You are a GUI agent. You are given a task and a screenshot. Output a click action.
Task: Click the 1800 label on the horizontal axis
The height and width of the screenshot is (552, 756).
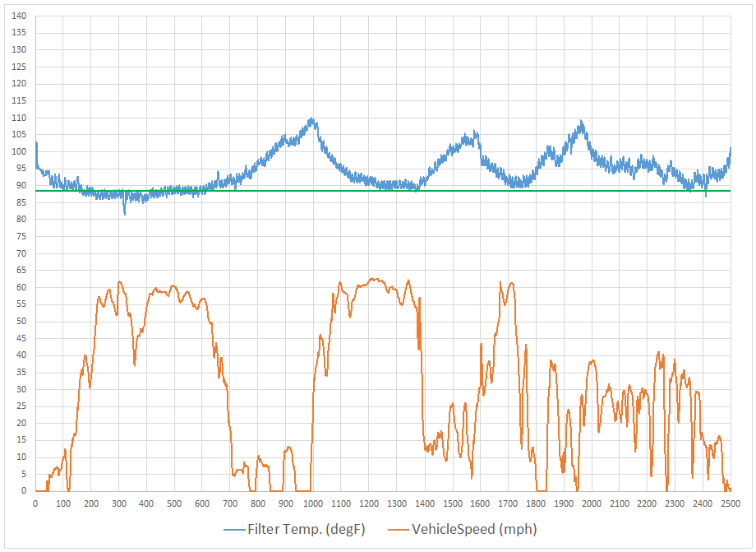tap(536, 503)
